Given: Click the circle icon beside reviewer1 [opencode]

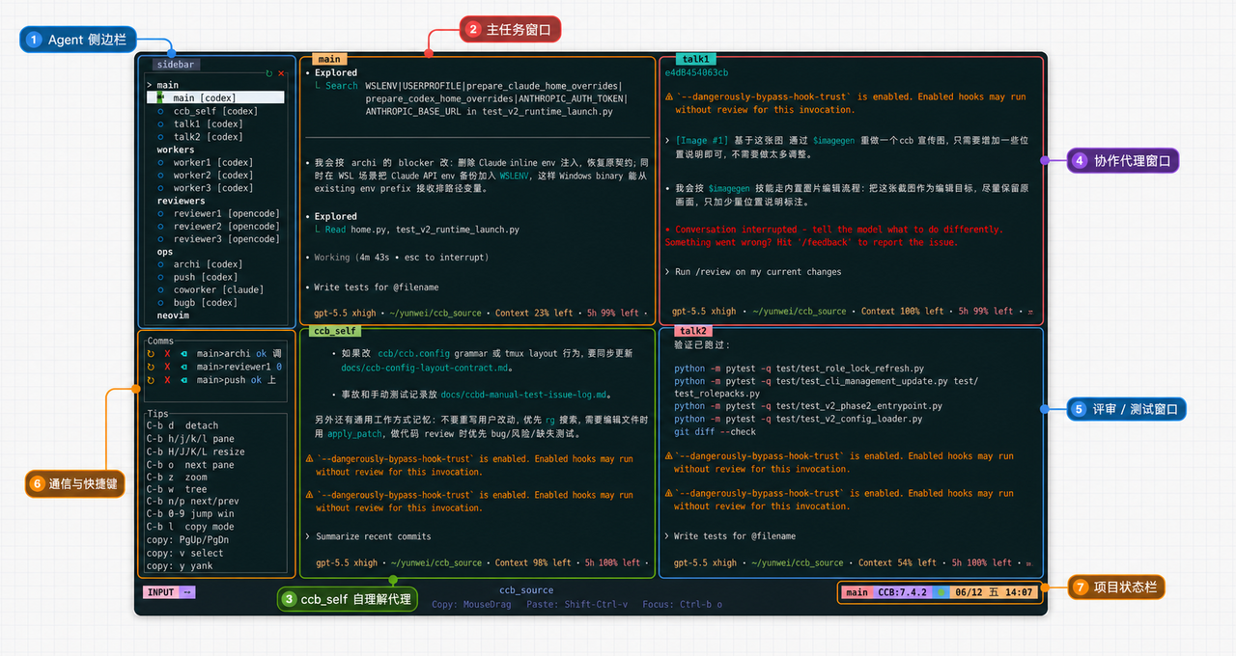Looking at the screenshot, I should coord(161,213).
